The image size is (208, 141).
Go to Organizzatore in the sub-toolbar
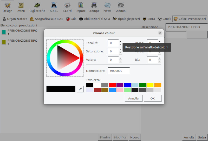point(15,19)
